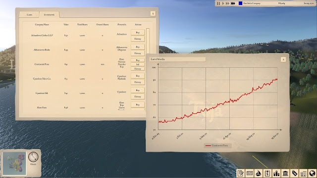This screenshot has width=317, height=178.
Task: Open the globe world map icon
Action: (312, 173)
